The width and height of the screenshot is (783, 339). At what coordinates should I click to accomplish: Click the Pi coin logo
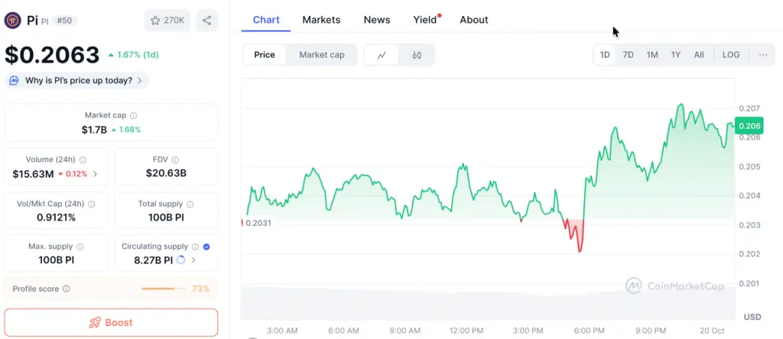13,21
